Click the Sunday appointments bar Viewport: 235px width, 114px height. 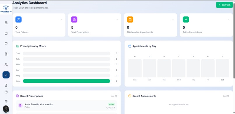135,68
